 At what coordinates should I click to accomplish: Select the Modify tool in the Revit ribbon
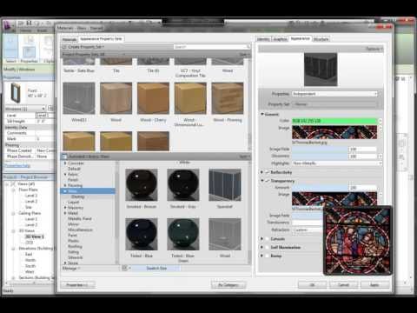point(11,49)
